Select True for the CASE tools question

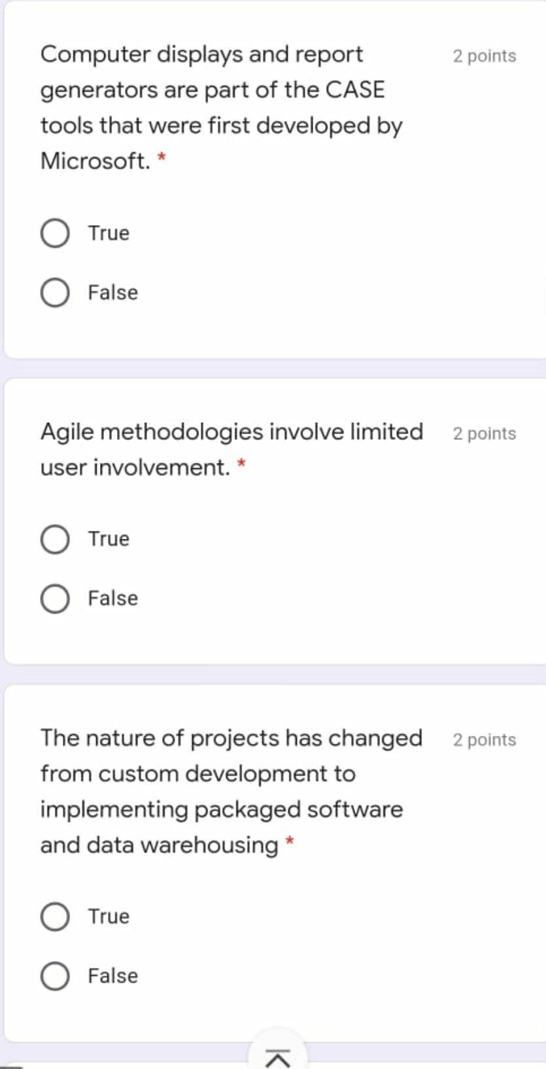(55, 232)
